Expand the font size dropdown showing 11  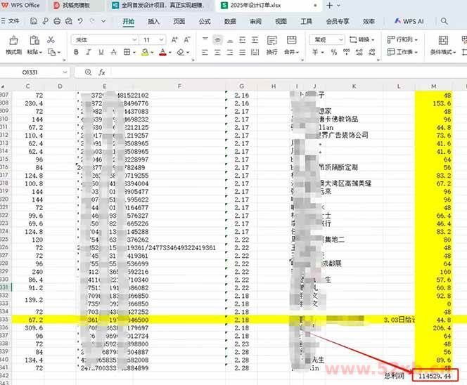[152, 40]
